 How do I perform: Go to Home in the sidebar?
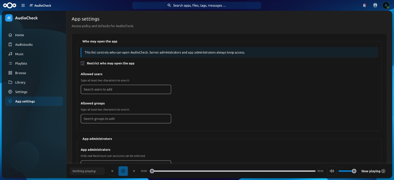pos(34,35)
